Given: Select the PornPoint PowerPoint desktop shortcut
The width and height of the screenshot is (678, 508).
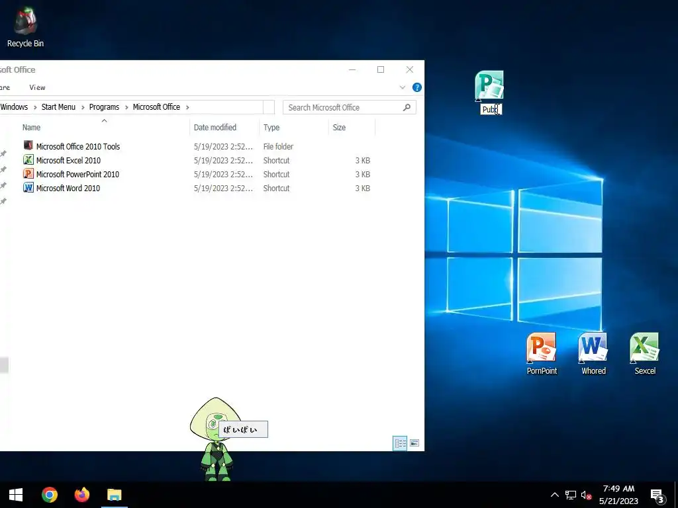Looking at the screenshot, I should pyautogui.click(x=542, y=354).
